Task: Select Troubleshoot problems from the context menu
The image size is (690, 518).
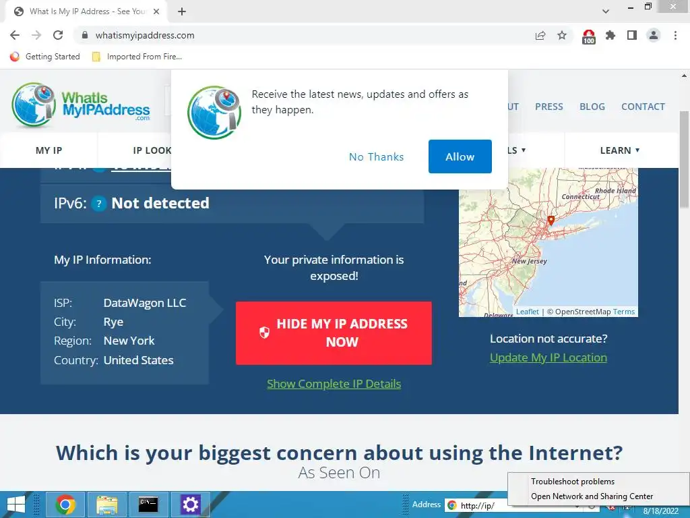Action: 598,482
